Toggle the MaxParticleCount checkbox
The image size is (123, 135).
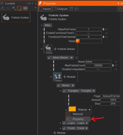(x=51, y=65)
